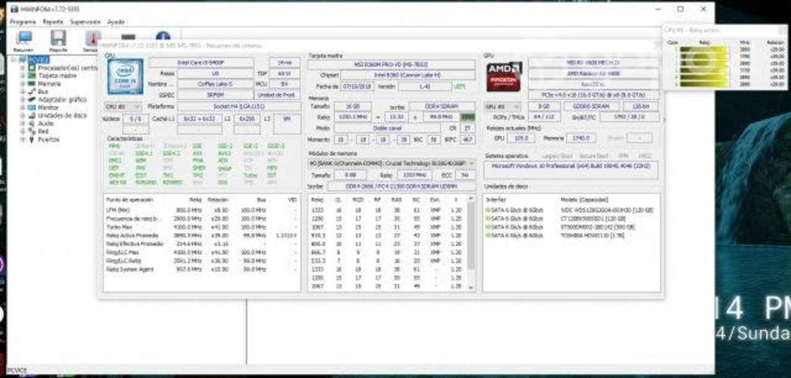Select the Monitor tree item label
Screen dimensions: 791x378
click(x=48, y=107)
